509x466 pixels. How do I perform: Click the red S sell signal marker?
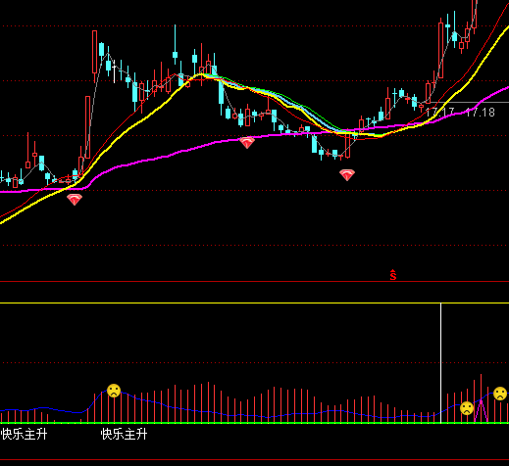[x=393, y=275]
